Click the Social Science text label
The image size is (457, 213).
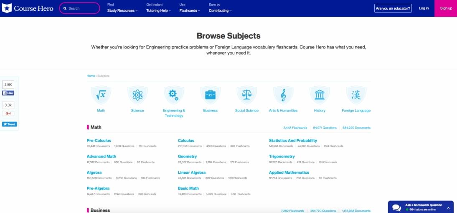pyautogui.click(x=246, y=110)
